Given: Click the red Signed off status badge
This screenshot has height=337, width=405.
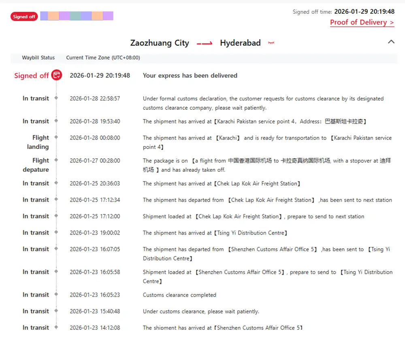Looking at the screenshot, I should point(24,17).
